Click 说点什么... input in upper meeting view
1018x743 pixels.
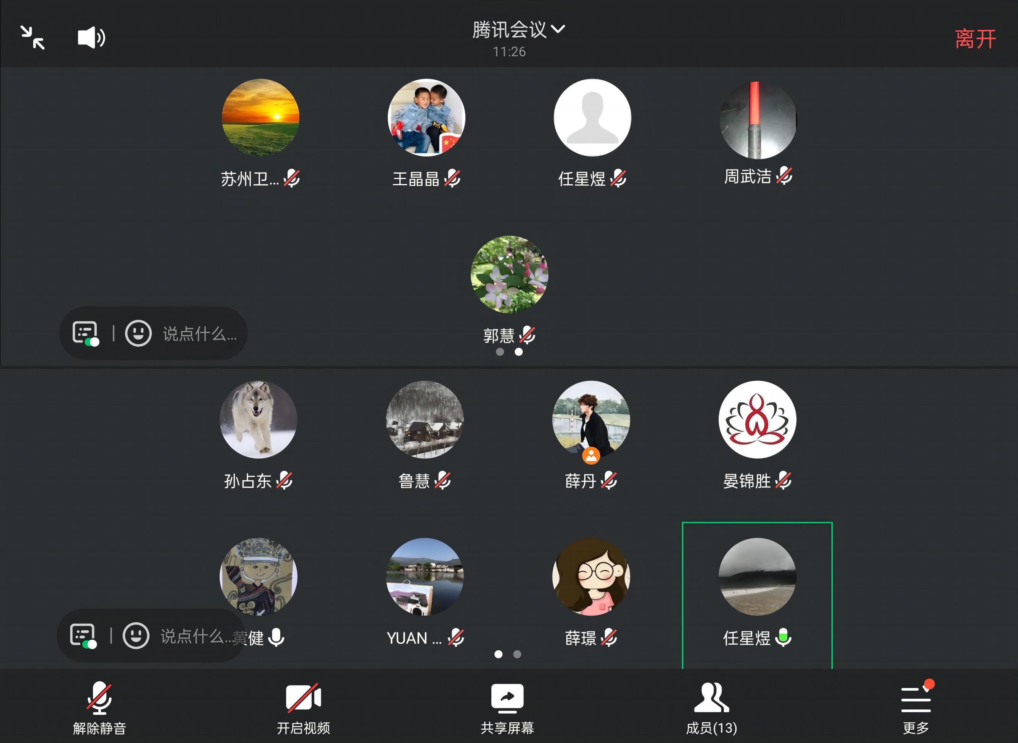(200, 334)
